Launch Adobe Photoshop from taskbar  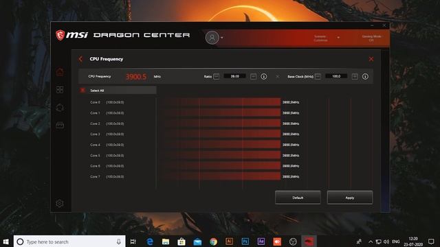click(x=245, y=242)
